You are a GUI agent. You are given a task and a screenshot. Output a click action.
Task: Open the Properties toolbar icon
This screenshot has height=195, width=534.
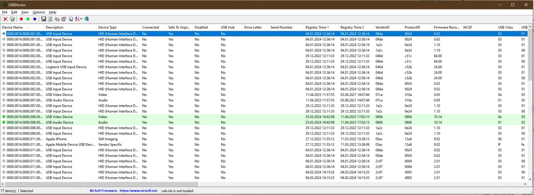click(x=64, y=19)
